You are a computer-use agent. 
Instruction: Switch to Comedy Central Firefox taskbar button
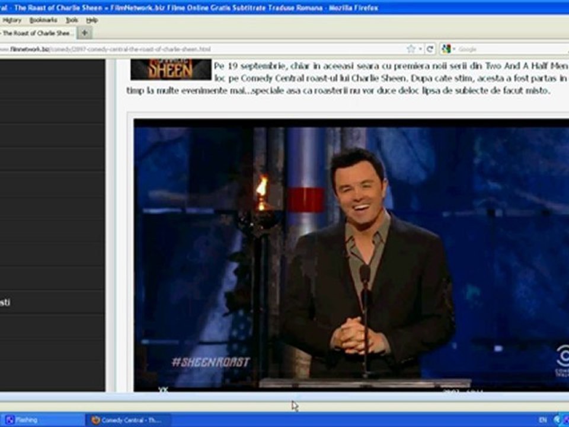(129, 420)
